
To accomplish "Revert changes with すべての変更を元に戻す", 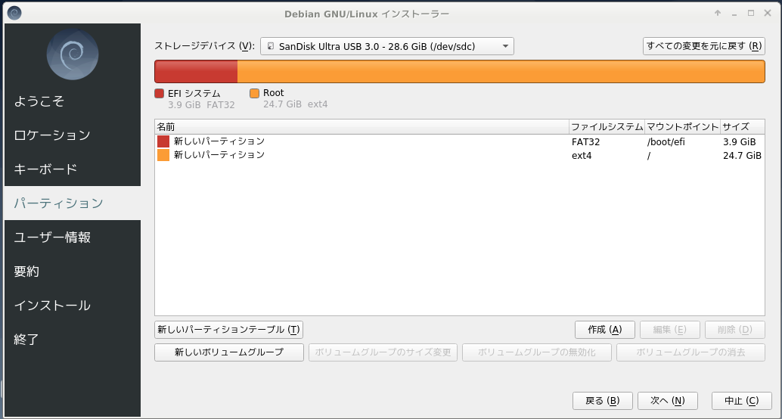I will [703, 46].
